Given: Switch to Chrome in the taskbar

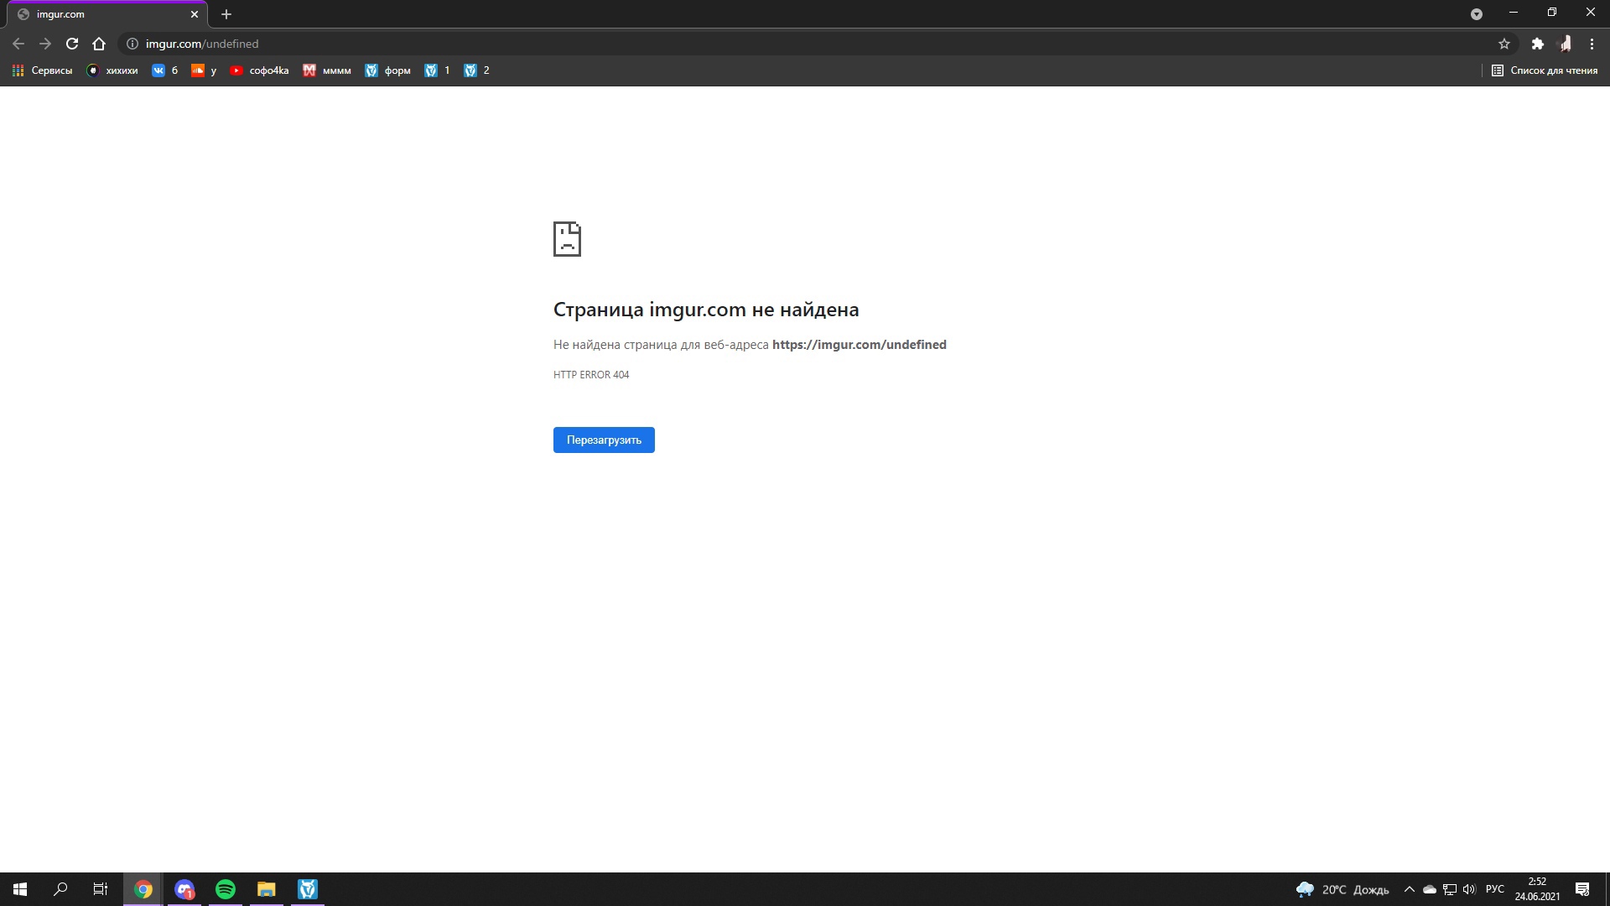Looking at the screenshot, I should tap(143, 889).
